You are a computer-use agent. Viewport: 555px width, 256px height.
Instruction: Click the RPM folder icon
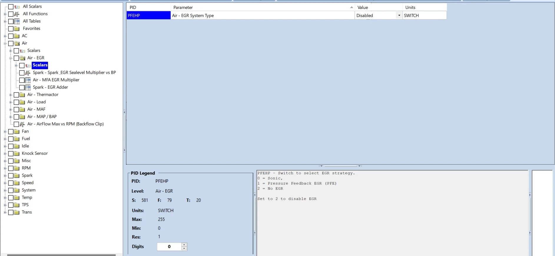17,168
